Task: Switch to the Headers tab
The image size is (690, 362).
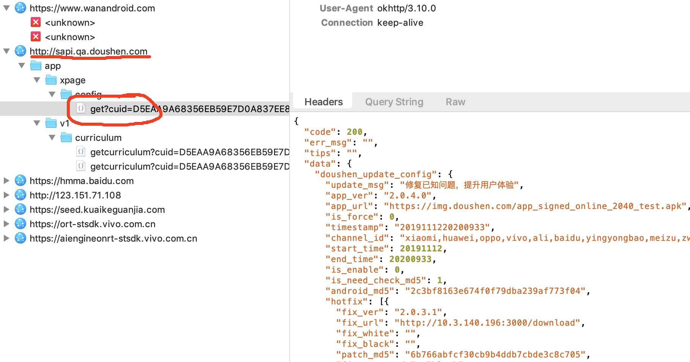Action: (x=323, y=102)
